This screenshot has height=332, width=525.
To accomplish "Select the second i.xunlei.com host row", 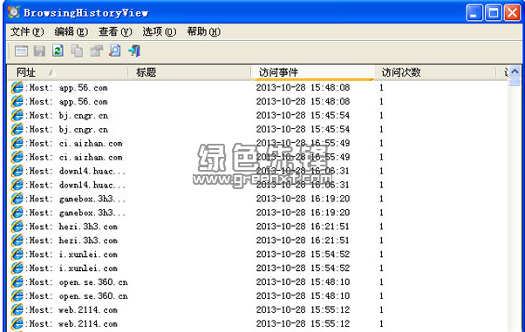I will (x=257, y=268).
